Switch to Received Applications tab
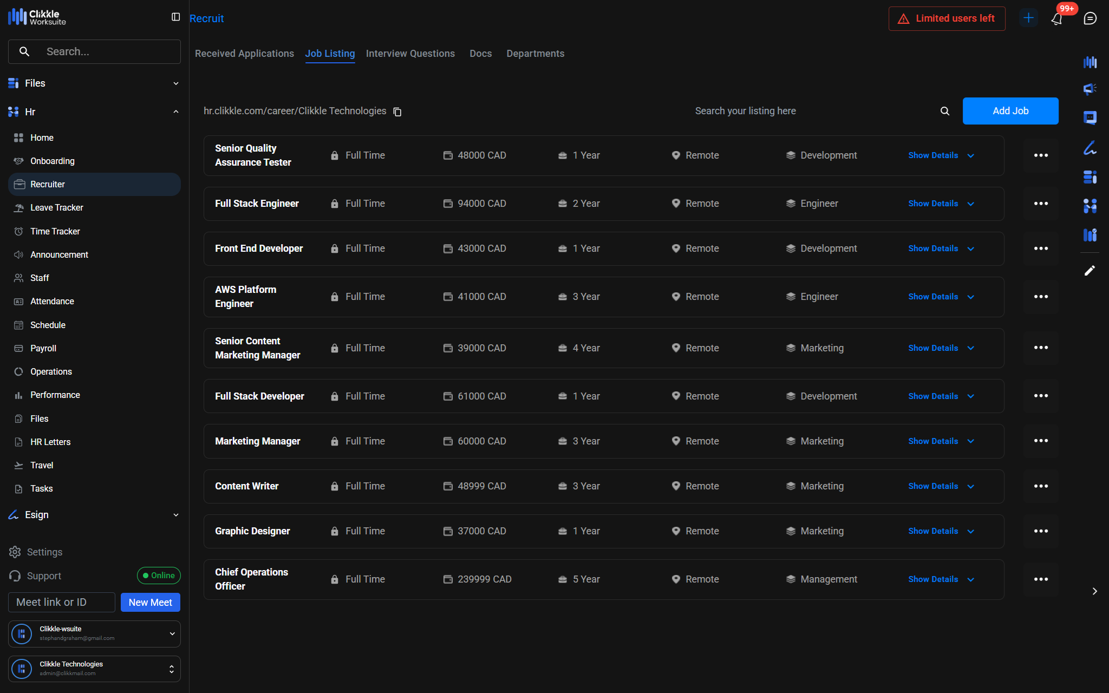This screenshot has height=693, width=1109. [x=244, y=54]
